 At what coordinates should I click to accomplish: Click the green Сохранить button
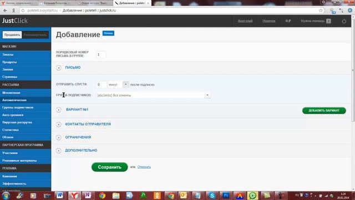110,167
